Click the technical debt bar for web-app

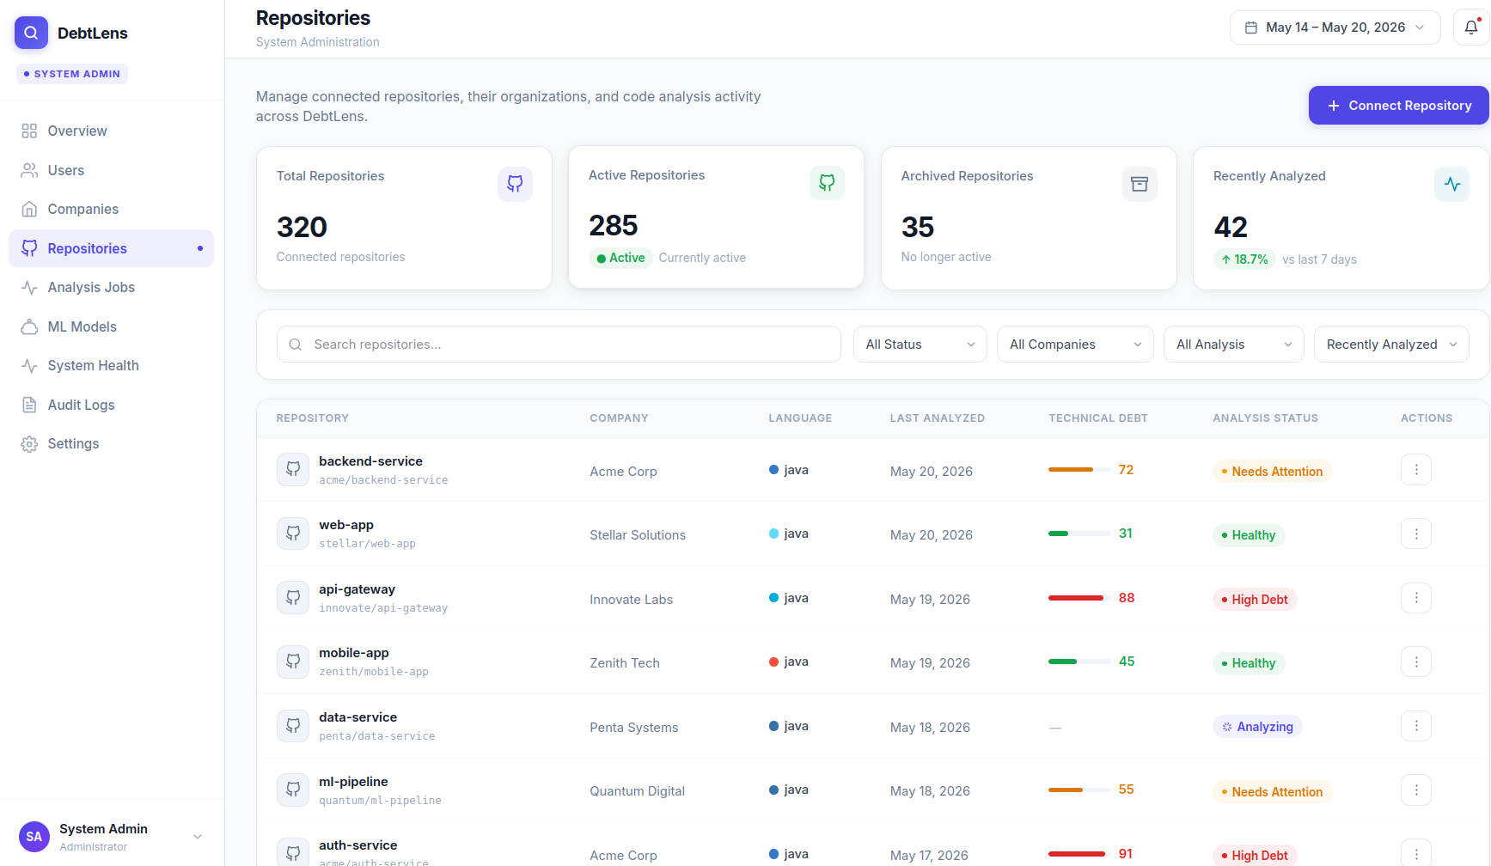[1079, 534]
